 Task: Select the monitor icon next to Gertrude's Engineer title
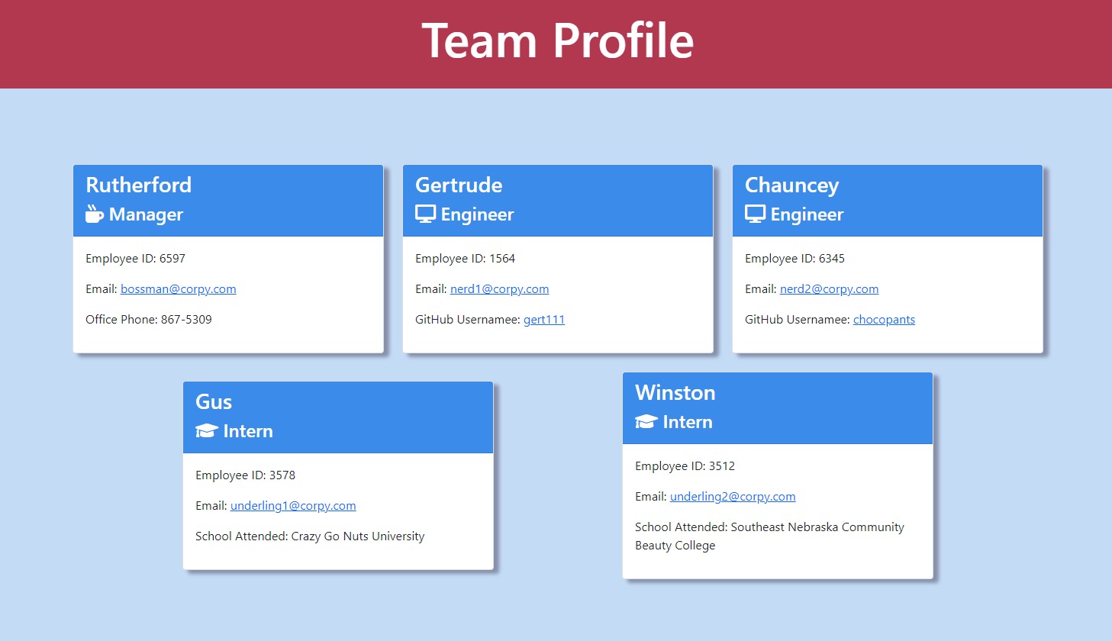(424, 214)
